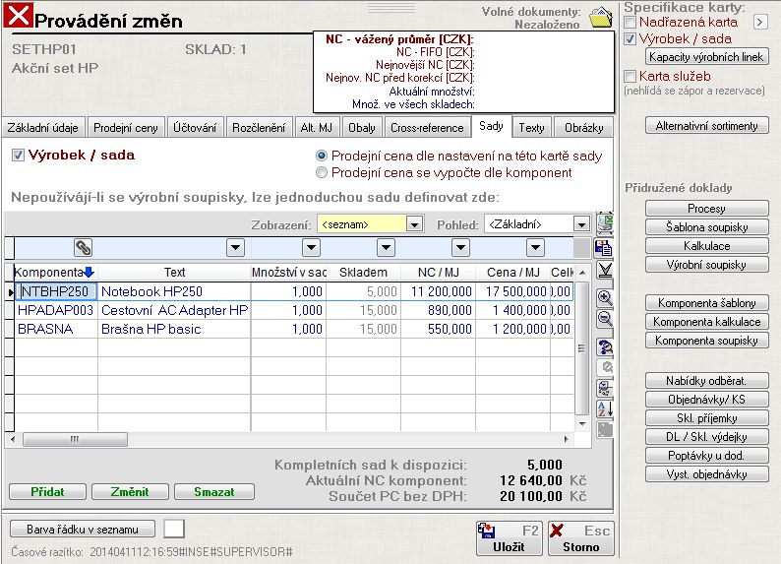Click the NTBHP250 component input cell
781x564 pixels.
coord(56,291)
